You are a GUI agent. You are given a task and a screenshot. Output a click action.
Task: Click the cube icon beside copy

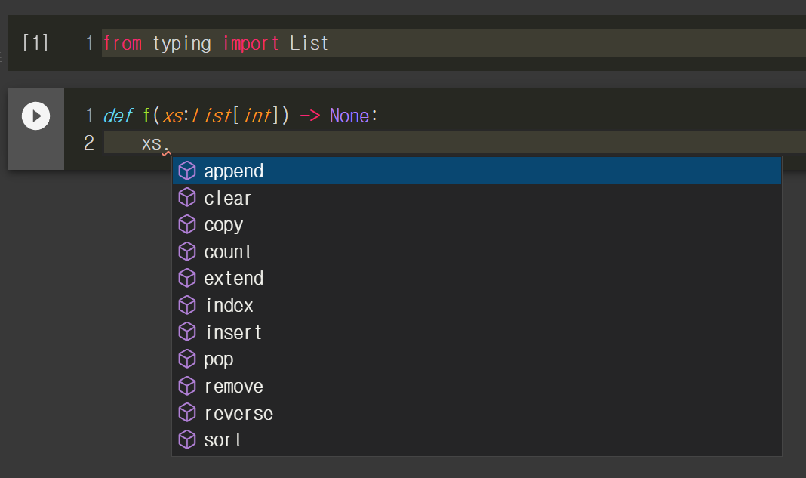coord(187,225)
